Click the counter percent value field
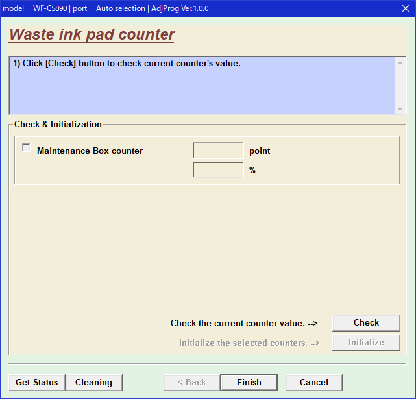Viewport: 416px width, 399px height. [218, 170]
